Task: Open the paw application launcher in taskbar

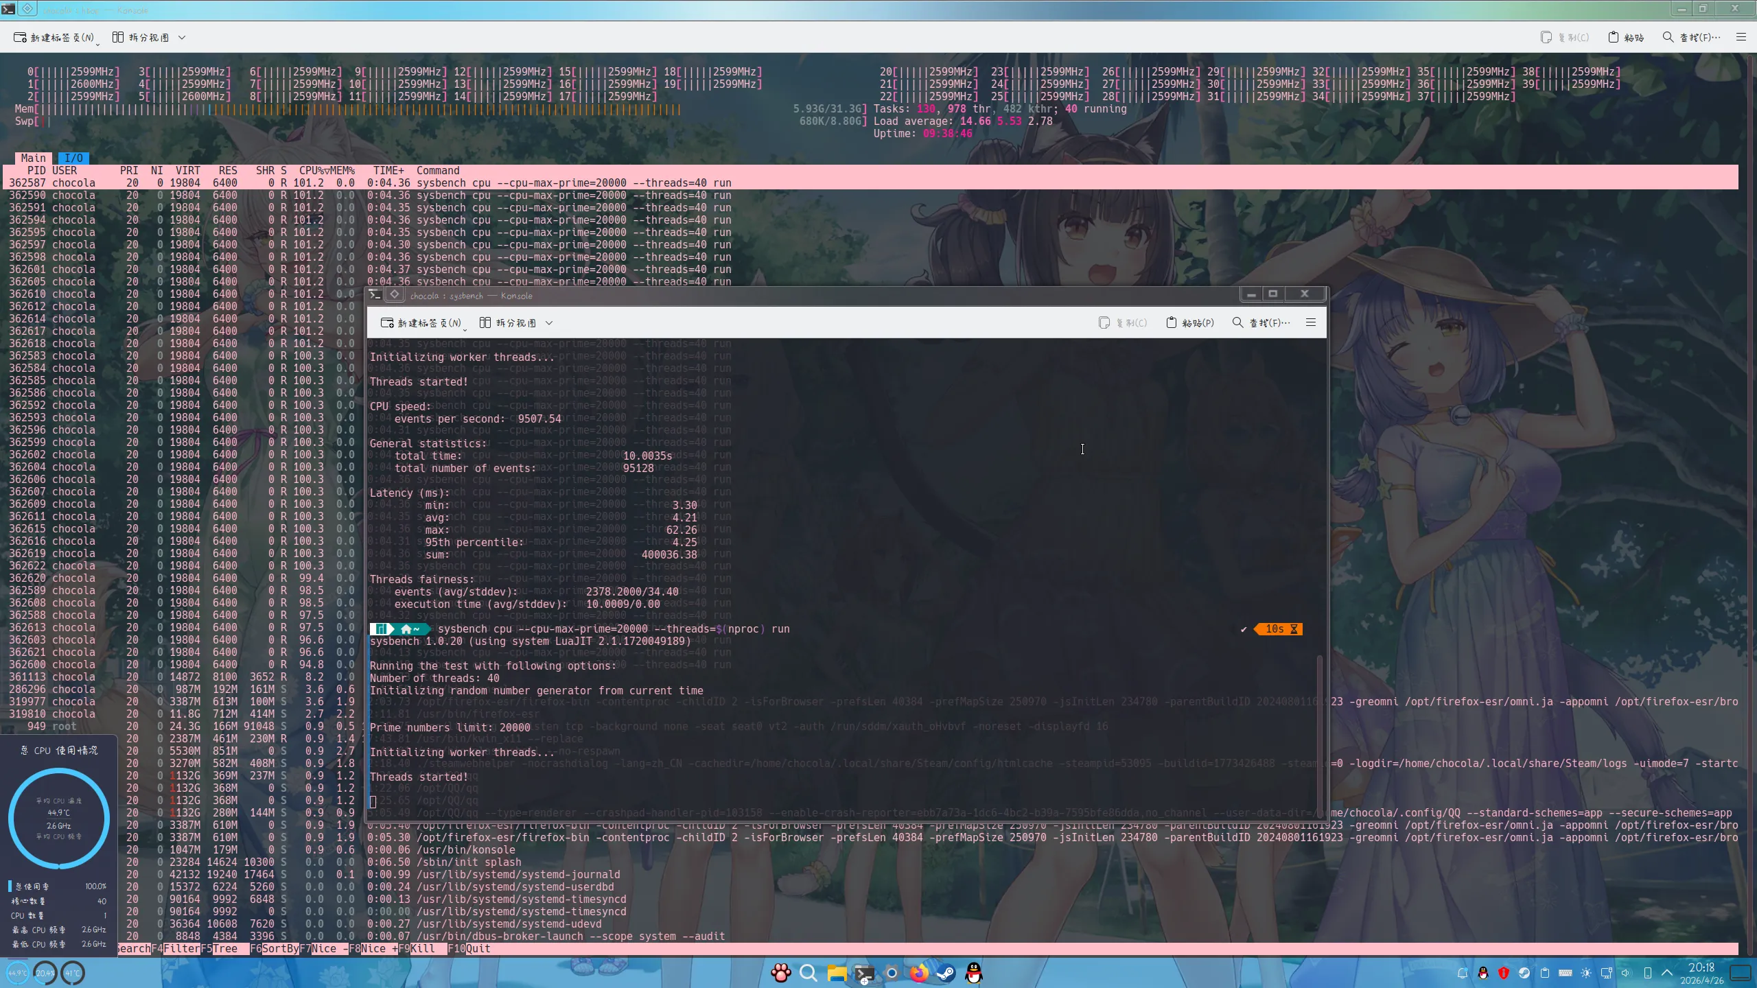Action: tap(781, 973)
